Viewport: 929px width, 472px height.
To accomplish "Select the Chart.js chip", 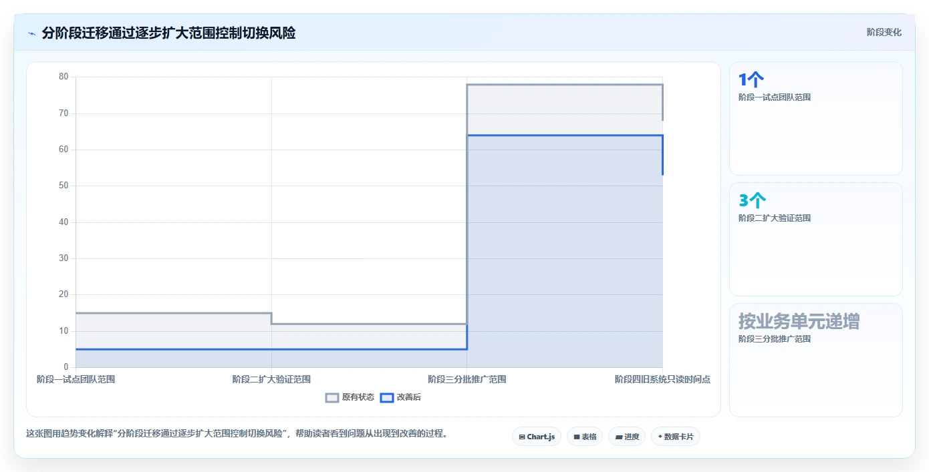I will point(537,437).
